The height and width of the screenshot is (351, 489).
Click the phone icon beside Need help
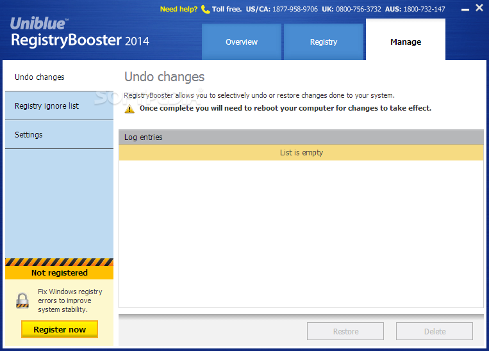click(x=205, y=10)
